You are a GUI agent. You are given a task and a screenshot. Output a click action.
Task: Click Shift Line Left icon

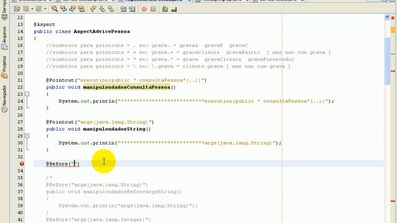tap(123, 9)
